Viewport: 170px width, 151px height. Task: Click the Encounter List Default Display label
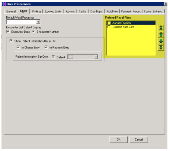[x=23, y=27]
